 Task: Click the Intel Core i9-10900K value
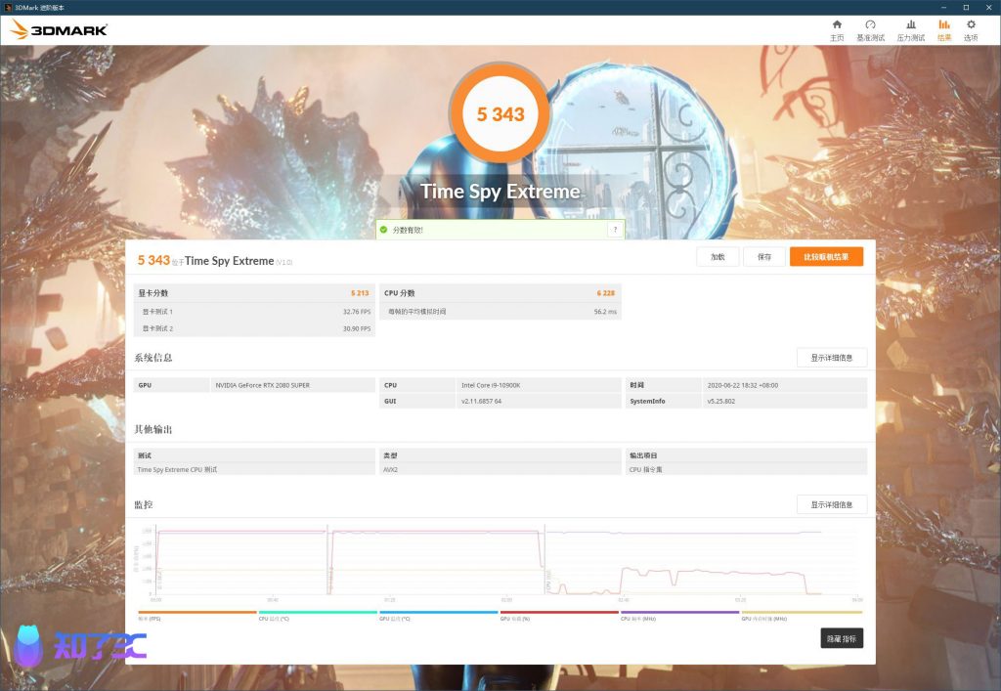pos(491,385)
